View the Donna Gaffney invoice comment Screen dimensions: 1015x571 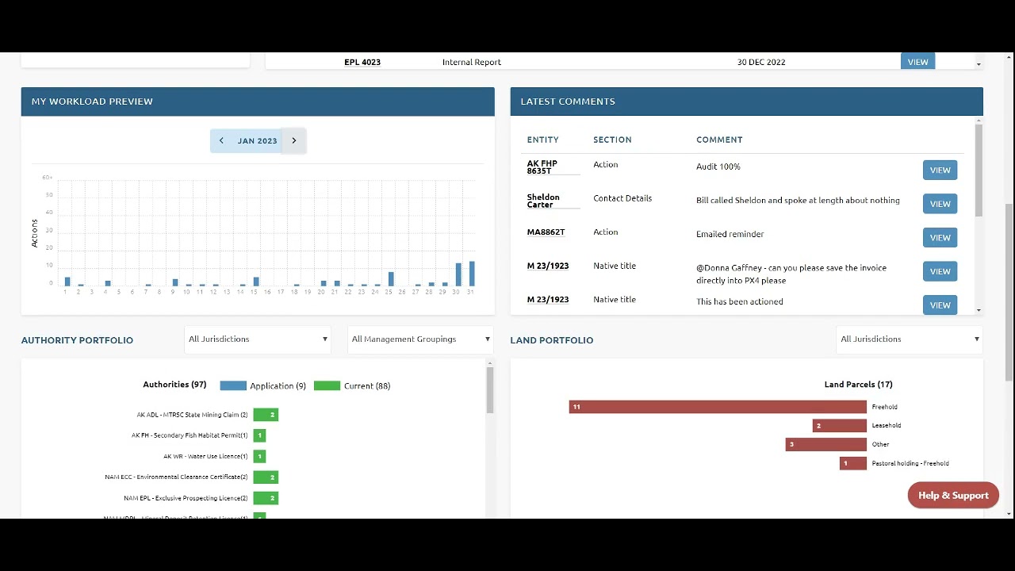(x=940, y=271)
